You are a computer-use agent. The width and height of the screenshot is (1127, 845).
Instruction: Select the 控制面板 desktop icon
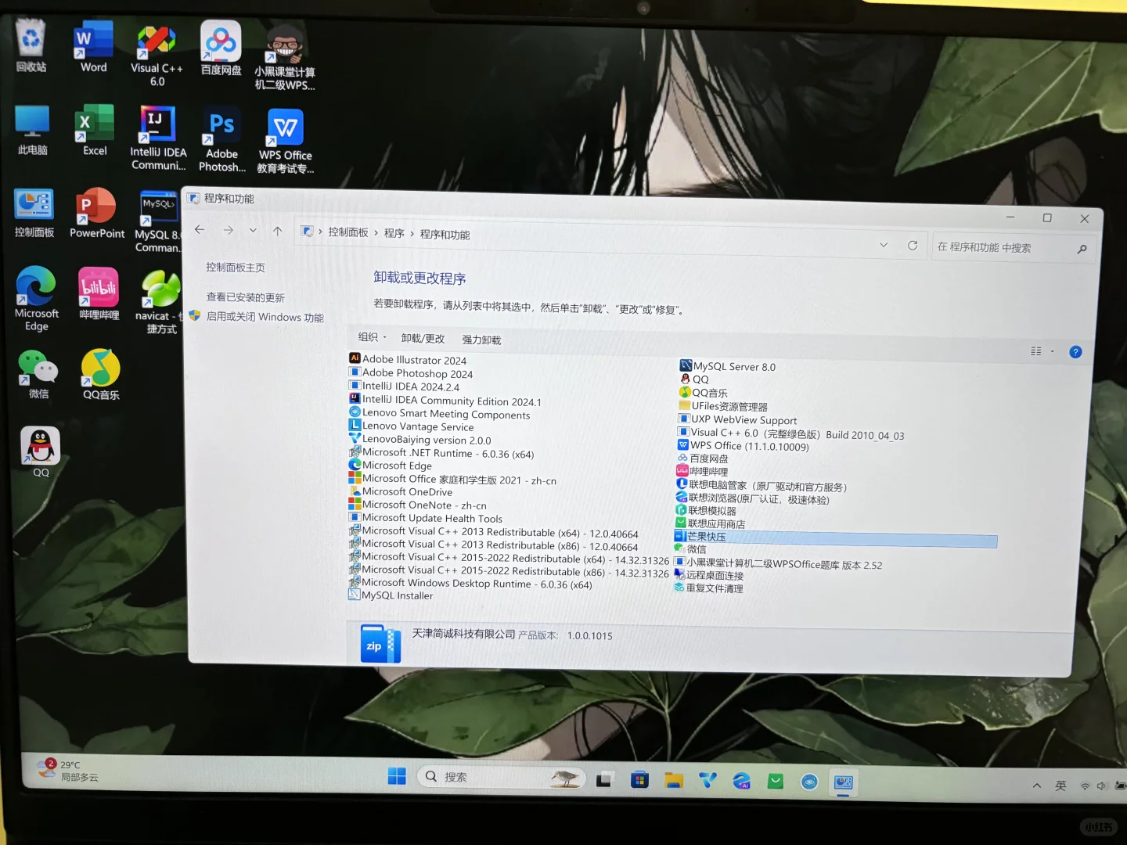[x=34, y=213]
